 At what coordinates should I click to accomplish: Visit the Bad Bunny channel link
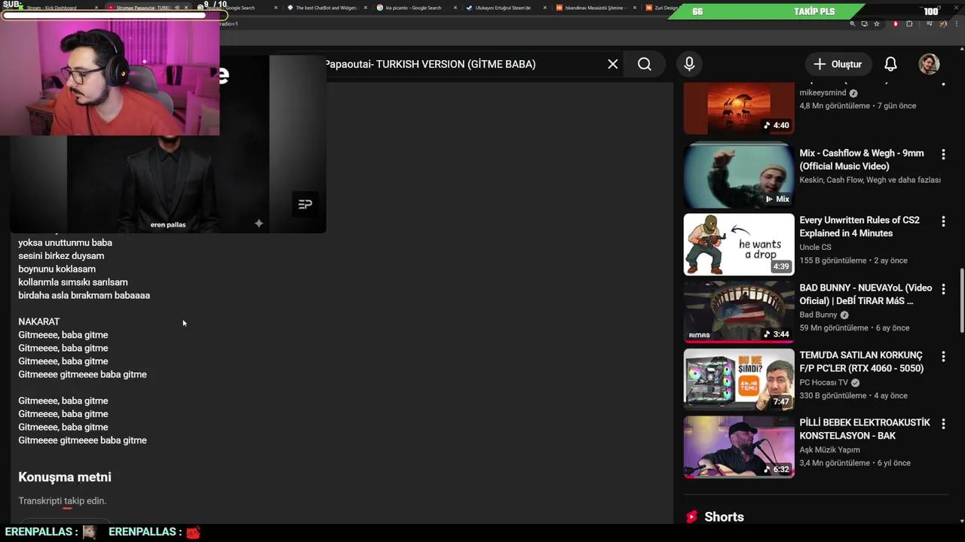click(819, 315)
